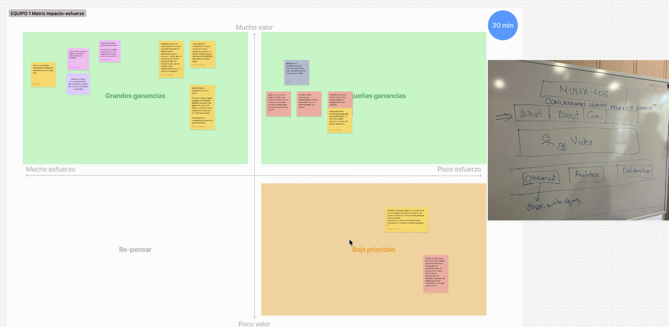The height and width of the screenshot is (327, 669).
Task: Select the pink sticky about 'identificación de especies'
Action: click(x=78, y=59)
